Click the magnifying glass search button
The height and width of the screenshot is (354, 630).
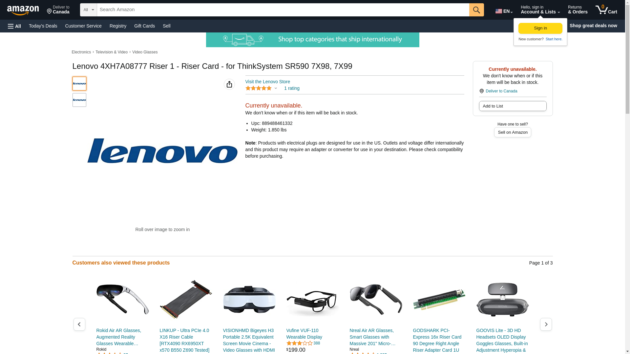476,10
